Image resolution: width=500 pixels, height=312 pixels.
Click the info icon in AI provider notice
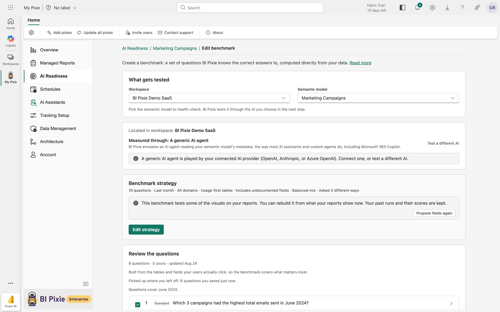[136, 158]
